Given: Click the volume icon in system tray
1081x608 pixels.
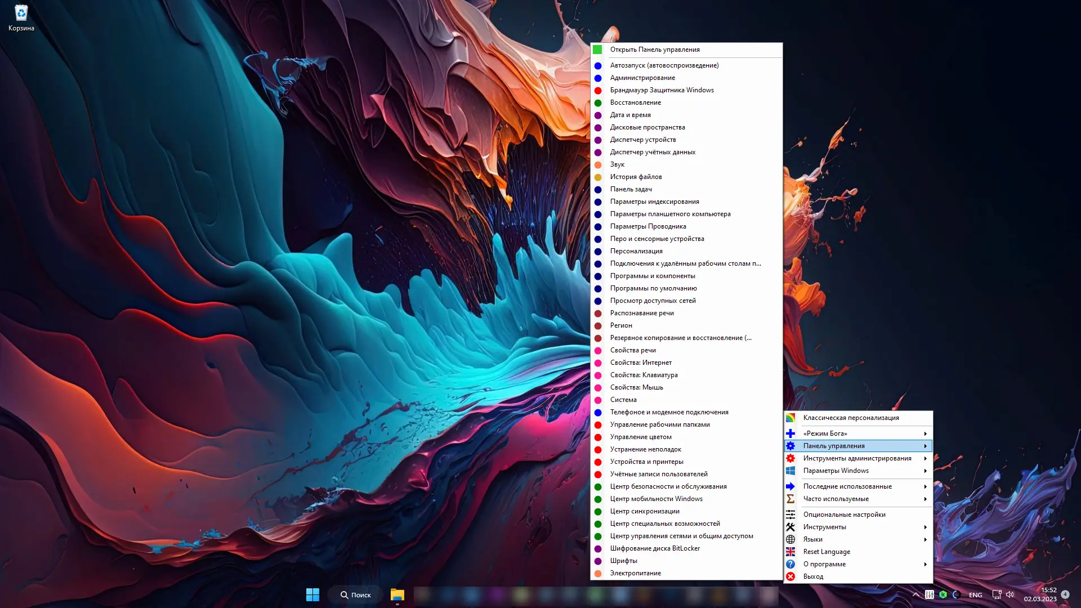Looking at the screenshot, I should tap(1010, 594).
